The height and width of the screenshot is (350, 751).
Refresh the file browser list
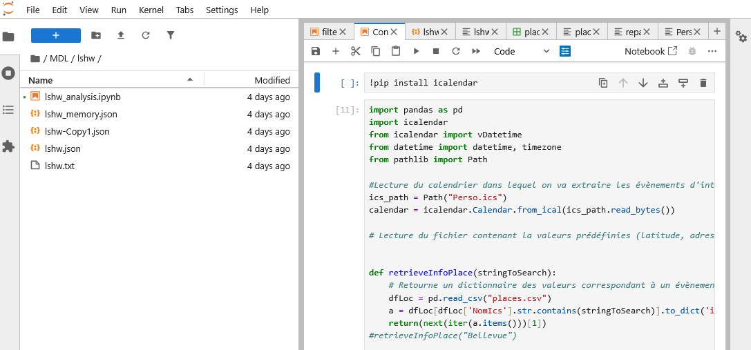click(146, 35)
